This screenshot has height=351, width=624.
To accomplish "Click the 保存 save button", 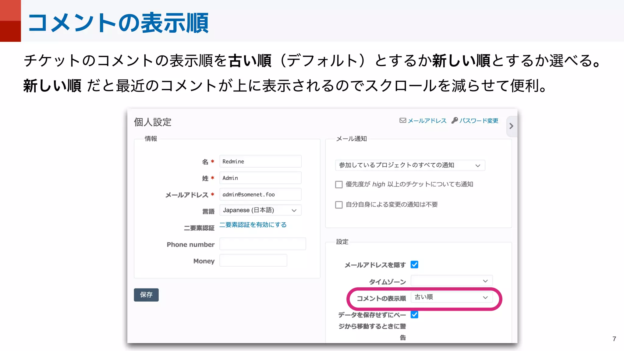I will click(146, 295).
